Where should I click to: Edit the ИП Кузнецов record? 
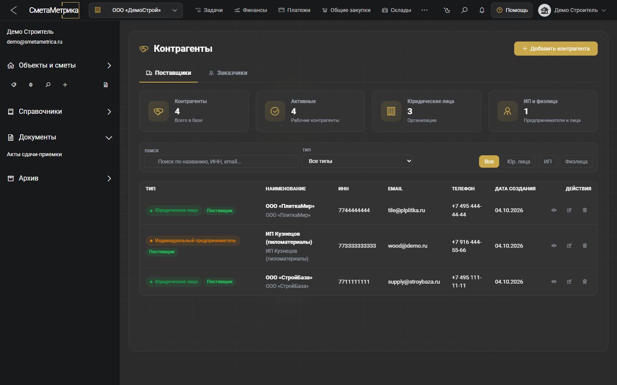[569, 246]
